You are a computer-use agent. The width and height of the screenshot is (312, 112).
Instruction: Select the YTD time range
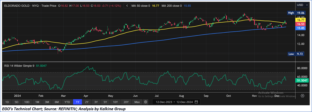tap(67, 102)
